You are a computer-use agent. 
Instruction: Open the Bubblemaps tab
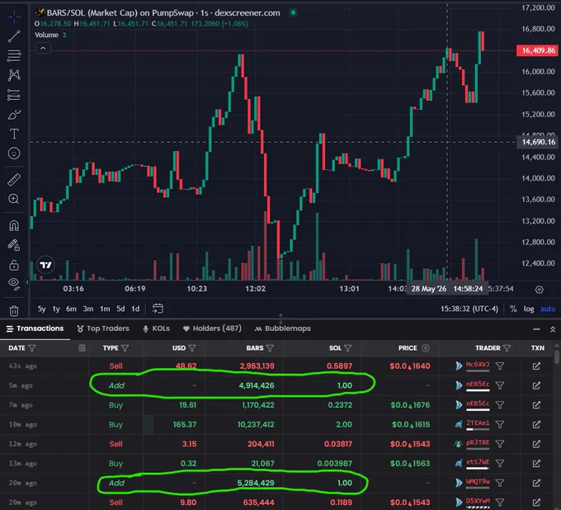[x=283, y=328]
